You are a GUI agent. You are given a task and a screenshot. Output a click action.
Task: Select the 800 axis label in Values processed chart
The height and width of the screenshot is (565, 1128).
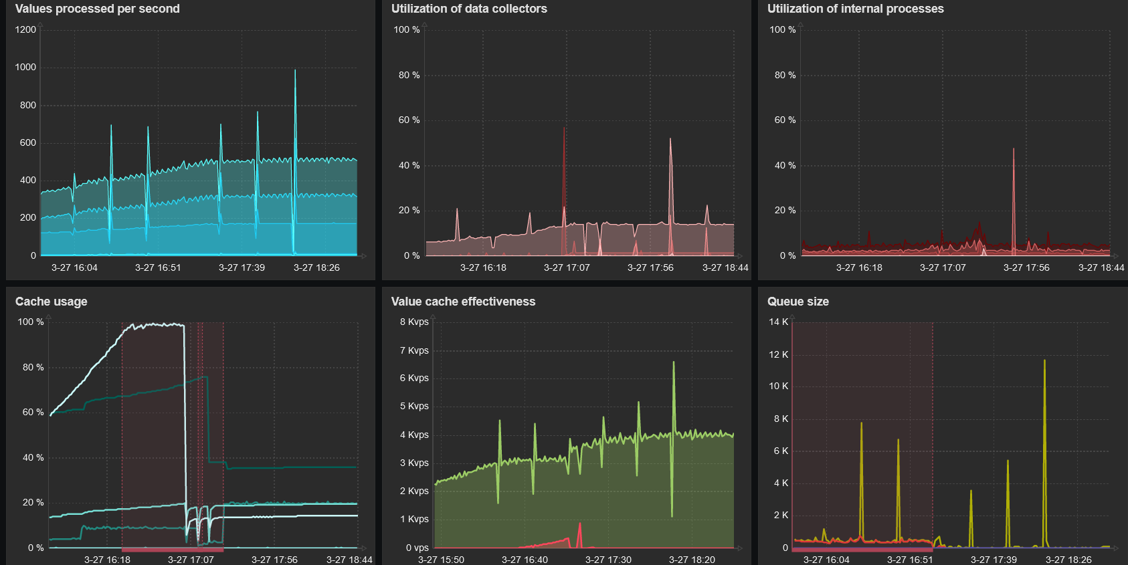click(x=28, y=105)
